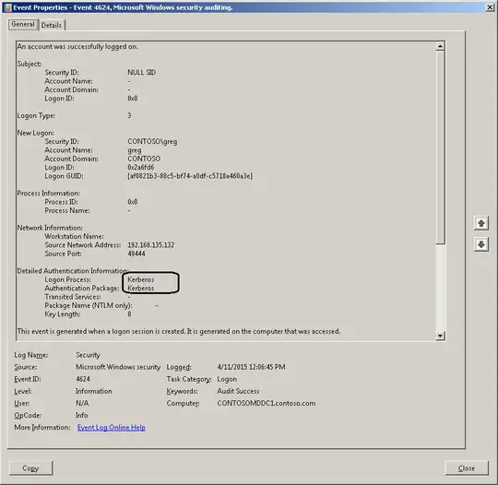
Task: Click the Copy button
Action: pos(30,467)
